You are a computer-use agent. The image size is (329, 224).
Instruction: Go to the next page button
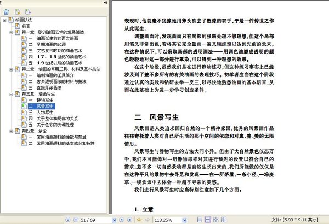(x=122, y=220)
